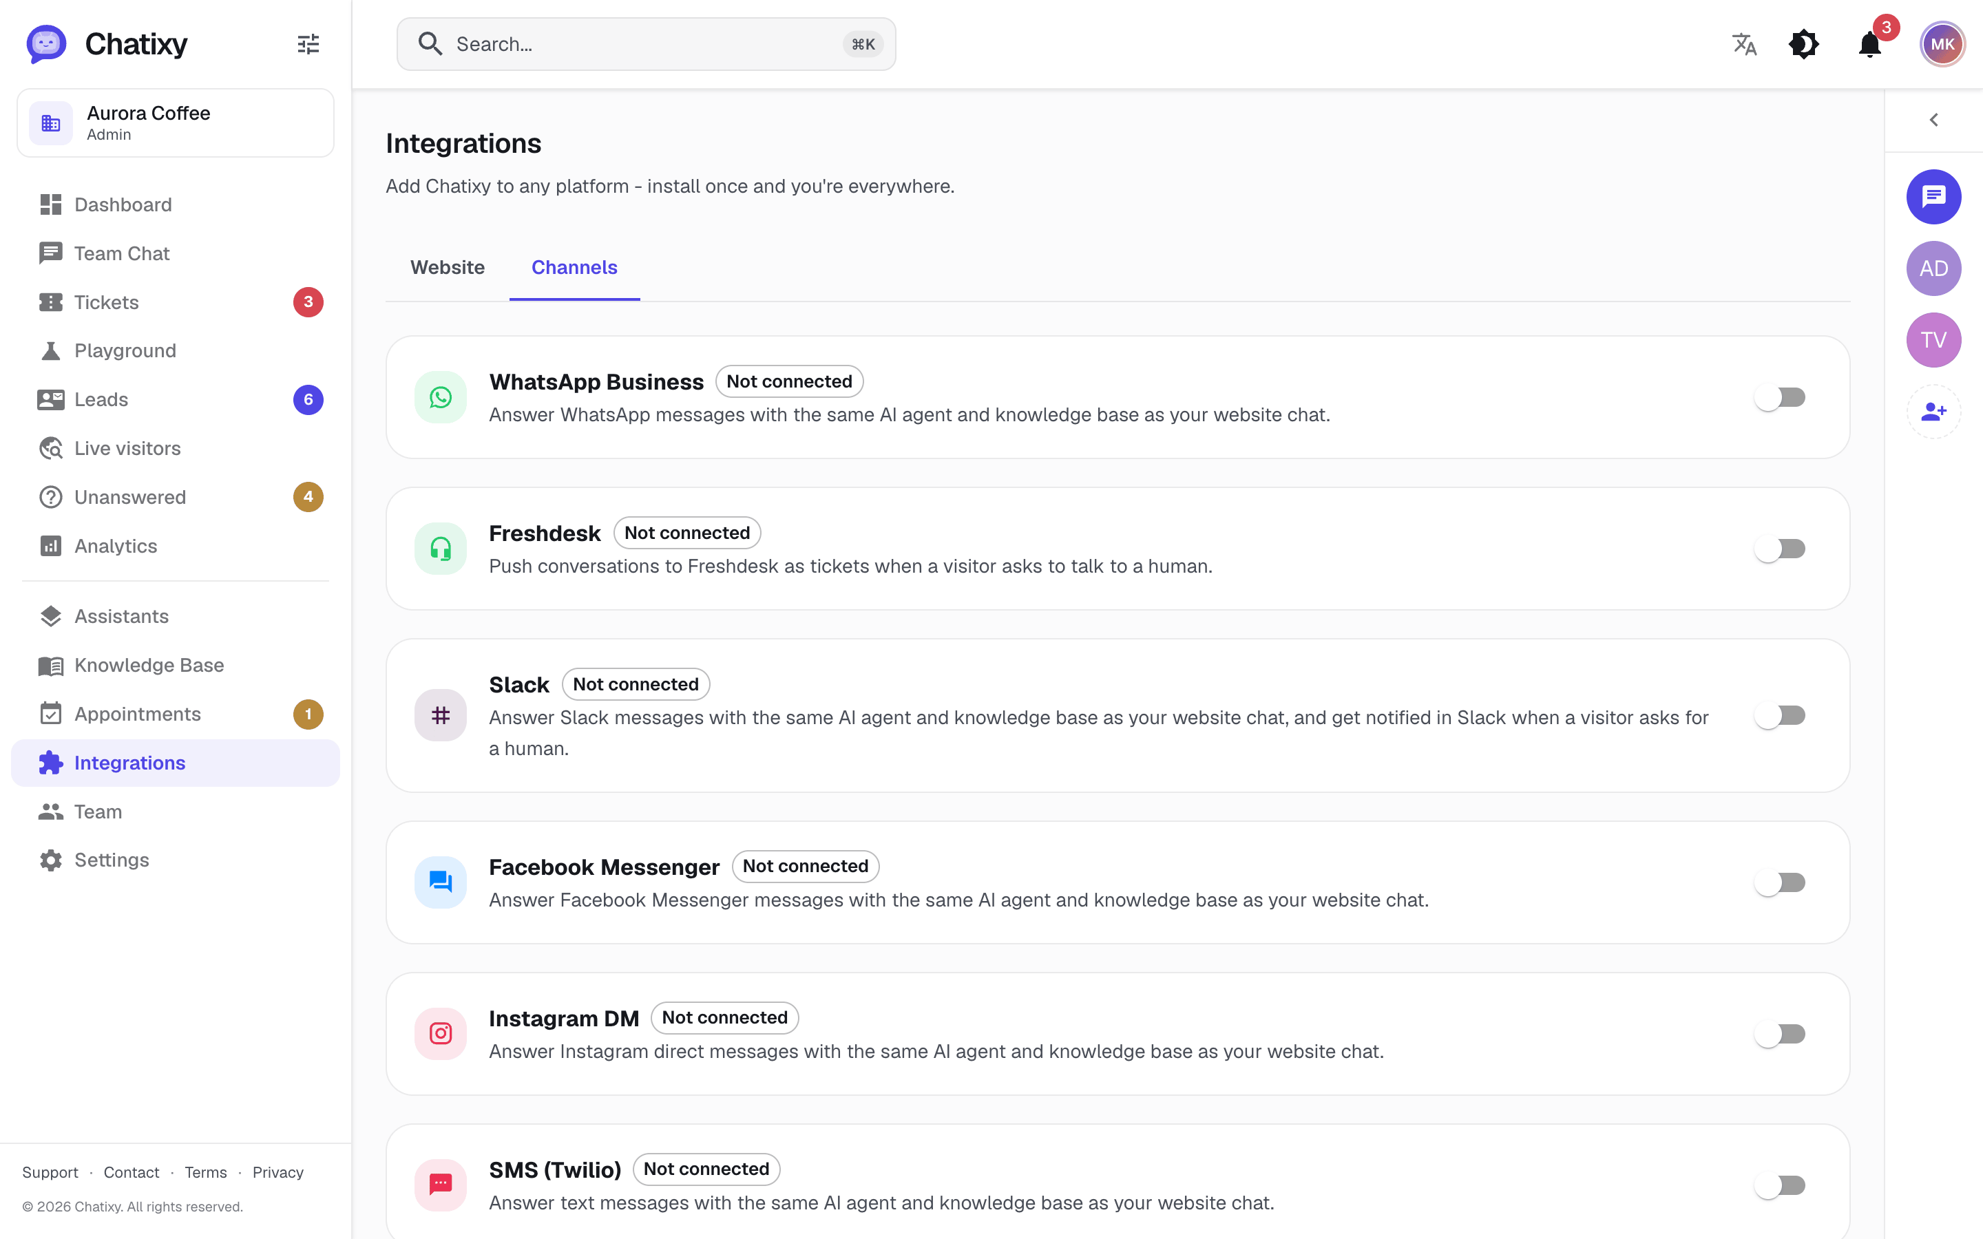The height and width of the screenshot is (1239, 1983).
Task: Click the Aurora Coffee building icon
Action: (x=51, y=123)
